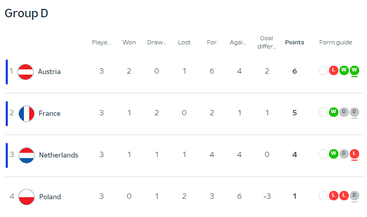Screen dimensions: 367x217
Task: Open the Poland team link
Action: 50,197
